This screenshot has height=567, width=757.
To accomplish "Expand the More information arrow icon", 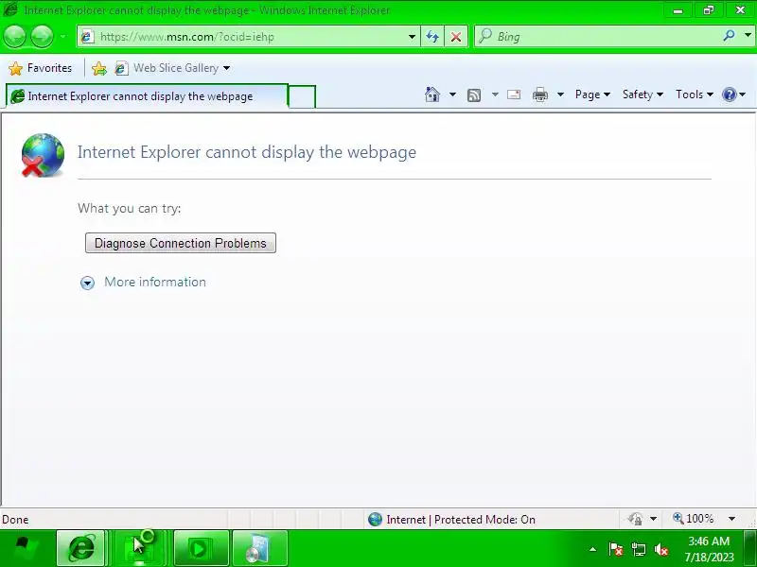I will [x=87, y=283].
